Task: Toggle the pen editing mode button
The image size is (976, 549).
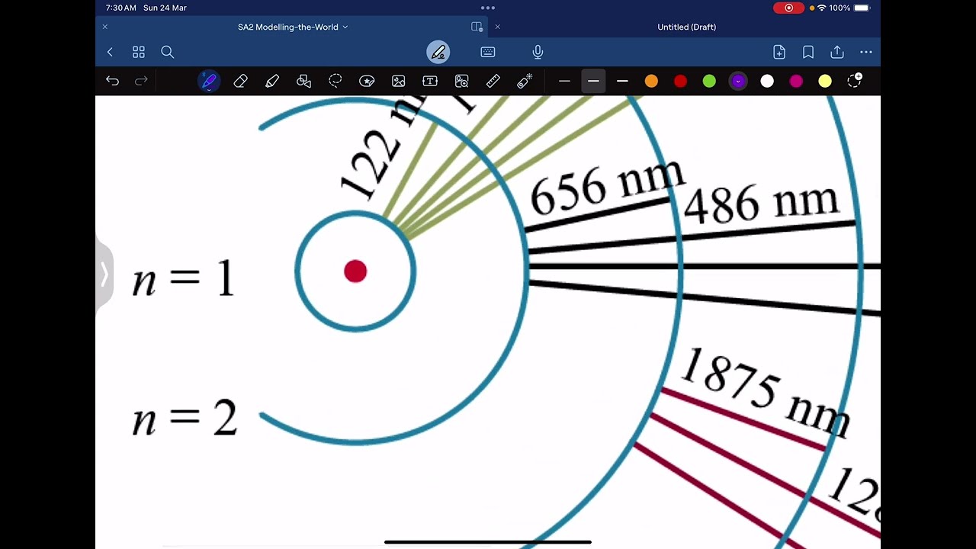Action: tap(438, 52)
